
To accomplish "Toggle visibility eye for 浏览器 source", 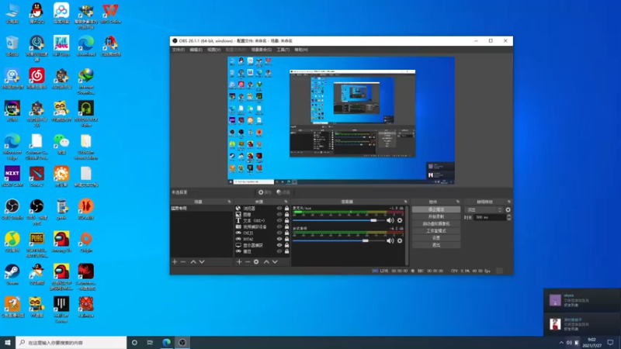I will pyautogui.click(x=279, y=208).
